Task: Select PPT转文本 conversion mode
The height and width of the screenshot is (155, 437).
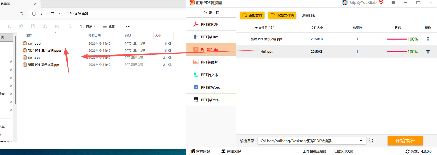Action: pos(211,75)
